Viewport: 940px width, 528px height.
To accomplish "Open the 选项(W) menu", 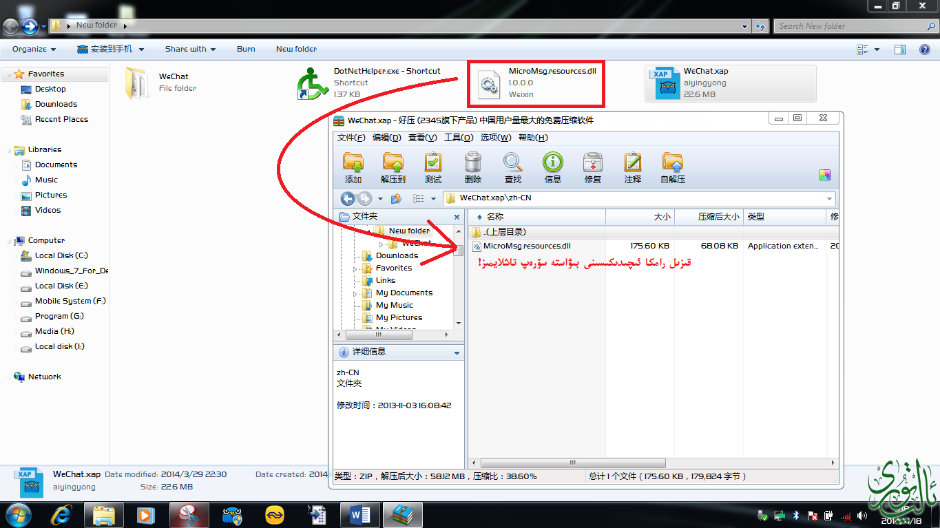I will click(x=496, y=138).
